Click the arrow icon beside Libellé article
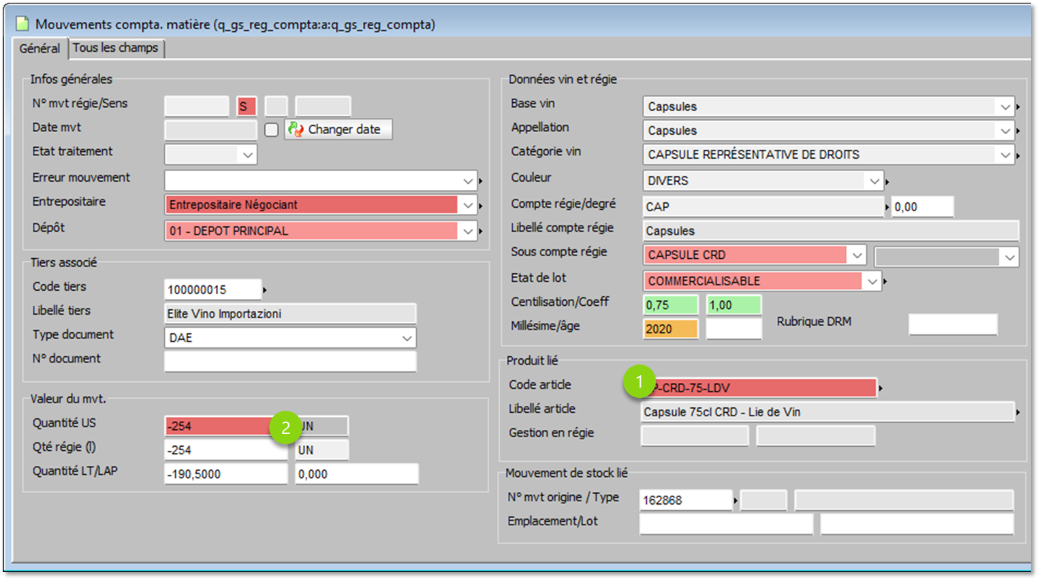This screenshot has width=1040, height=581. 1018,412
